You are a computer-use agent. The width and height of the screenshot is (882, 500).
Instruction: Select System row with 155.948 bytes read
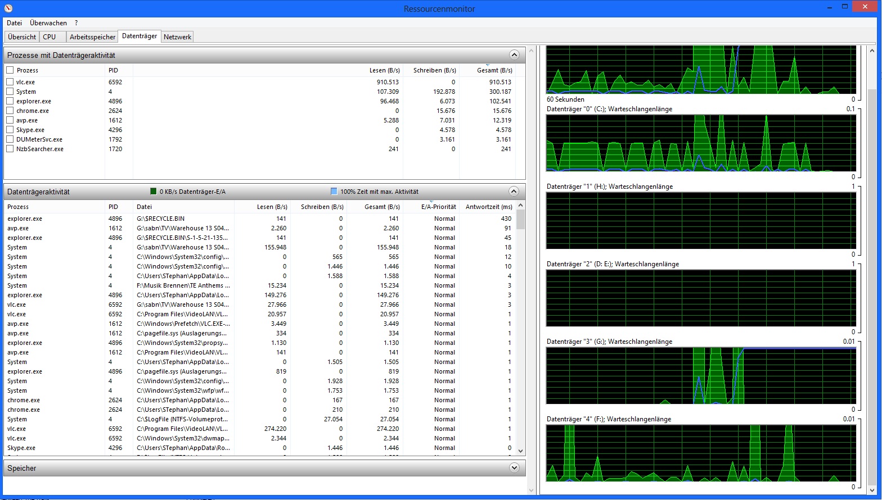(259, 247)
